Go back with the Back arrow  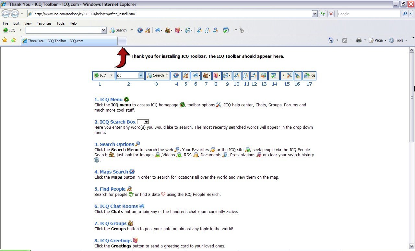coord(6,14)
